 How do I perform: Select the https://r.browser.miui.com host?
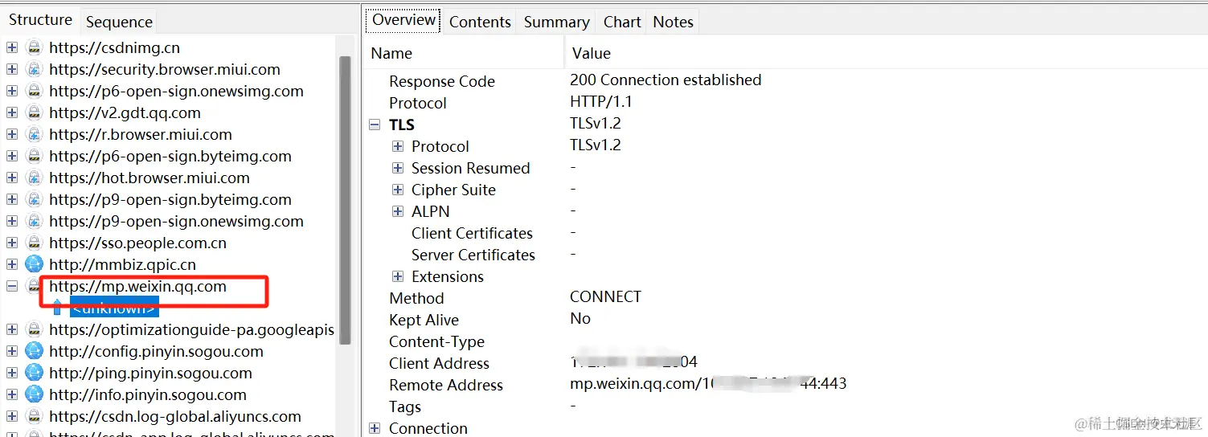pos(141,134)
